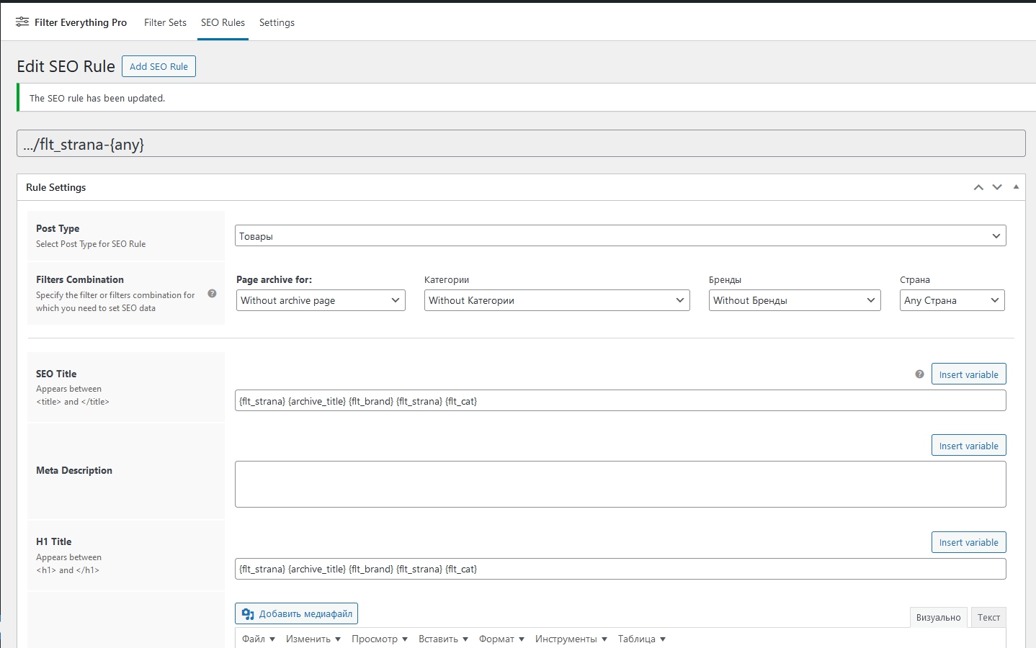Open the Settings tab
The height and width of the screenshot is (648, 1036).
coord(277,22)
